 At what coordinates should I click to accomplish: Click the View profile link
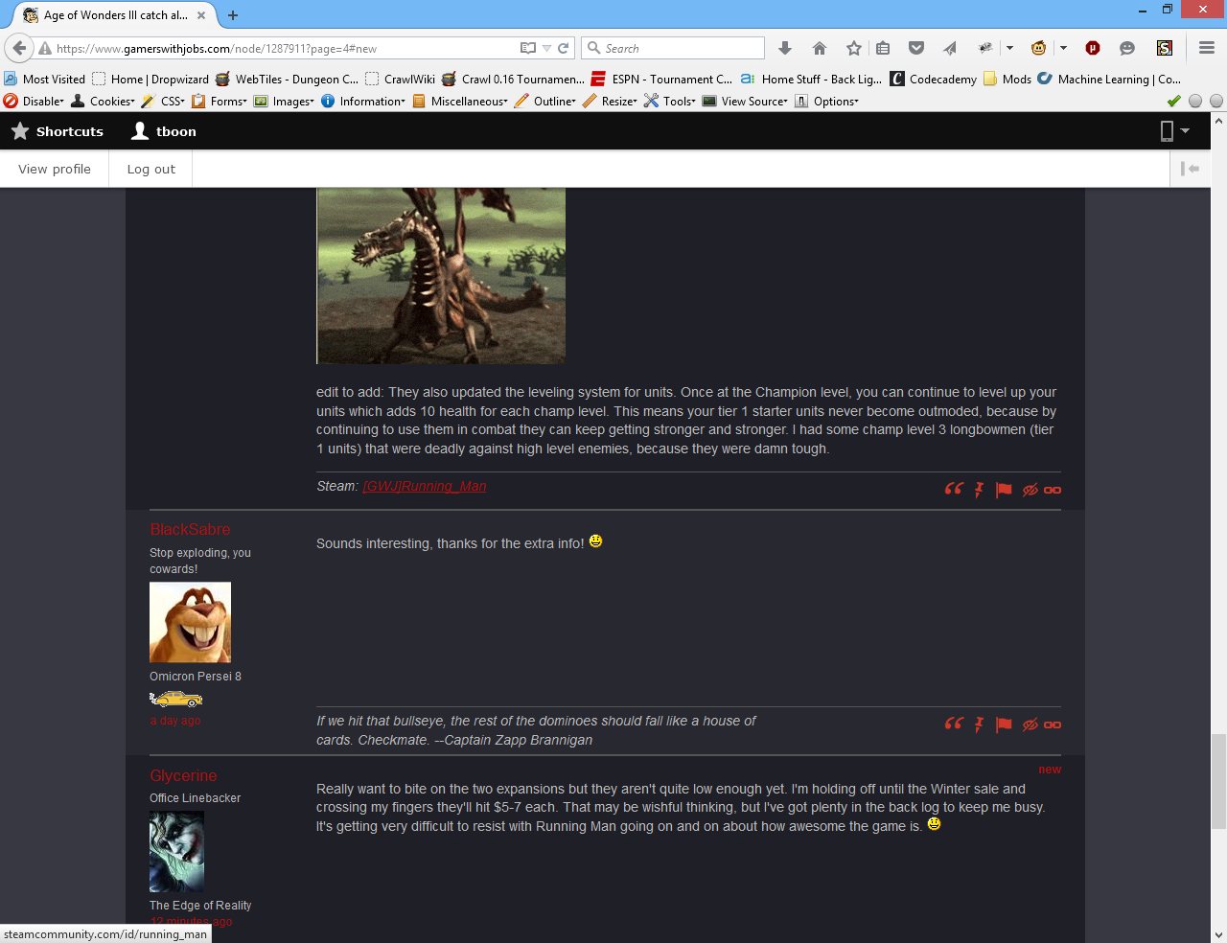[x=55, y=169]
